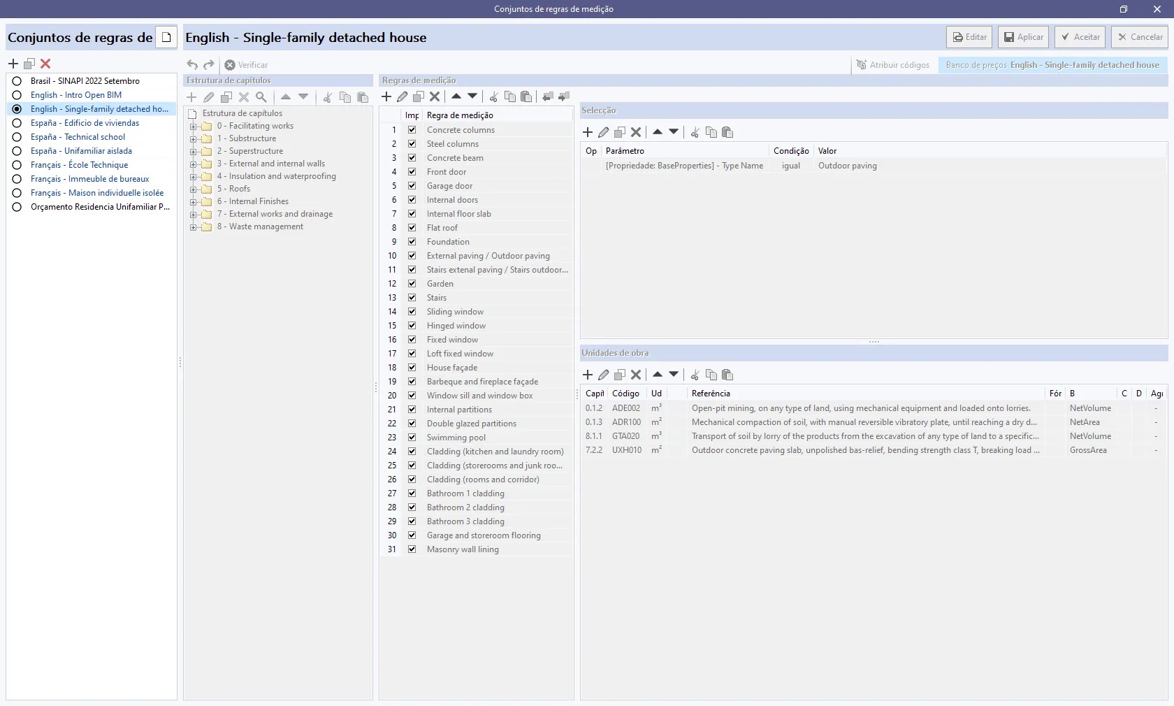Expand 3 - External and internal walls chapter
Viewport: 1174px width, 706px height.
193,164
